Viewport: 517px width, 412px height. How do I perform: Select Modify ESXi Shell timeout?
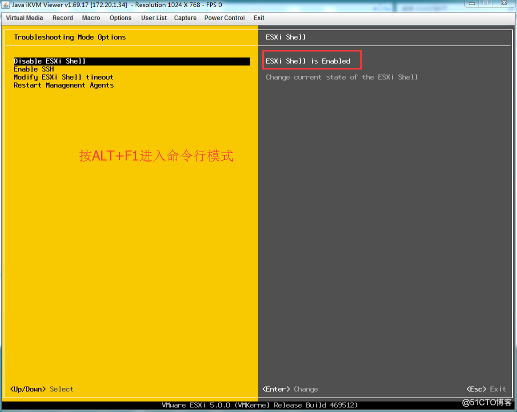click(x=63, y=77)
